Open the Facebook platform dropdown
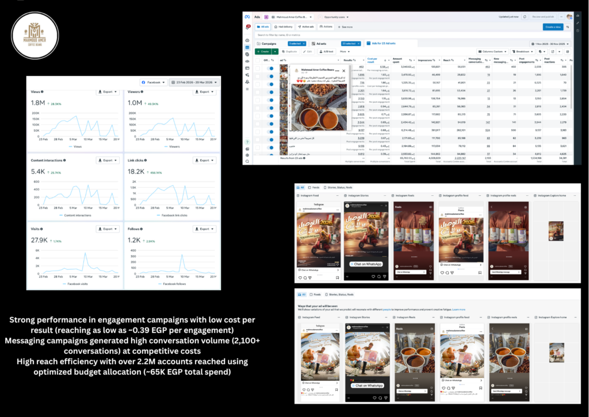Screen dimensions: 589x417 [154, 83]
